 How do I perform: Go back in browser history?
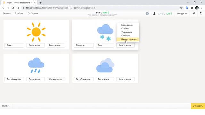3,8
